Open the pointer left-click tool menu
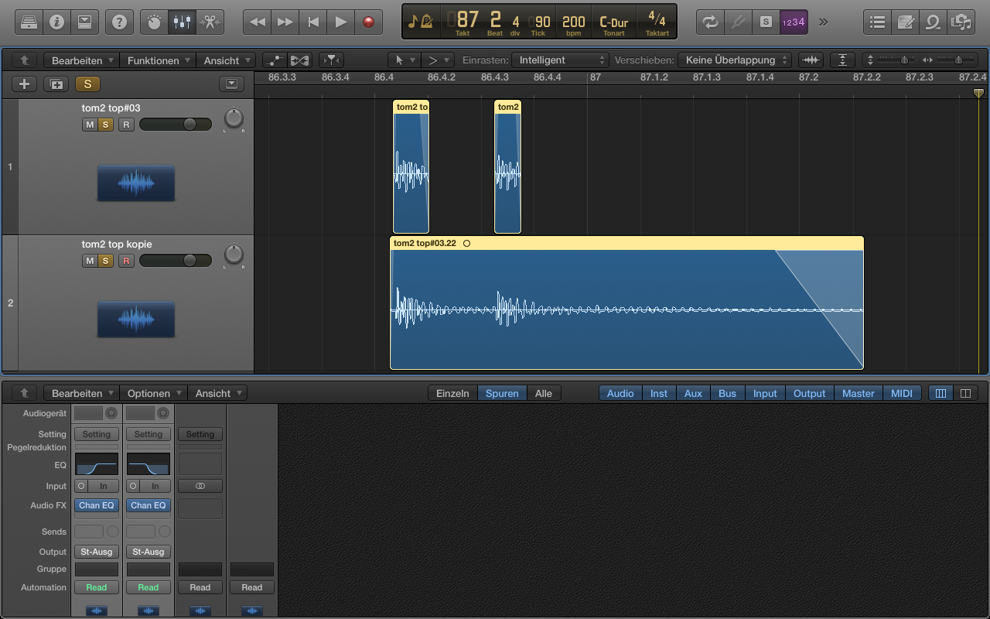Screen dimensions: 990x619 [405, 60]
